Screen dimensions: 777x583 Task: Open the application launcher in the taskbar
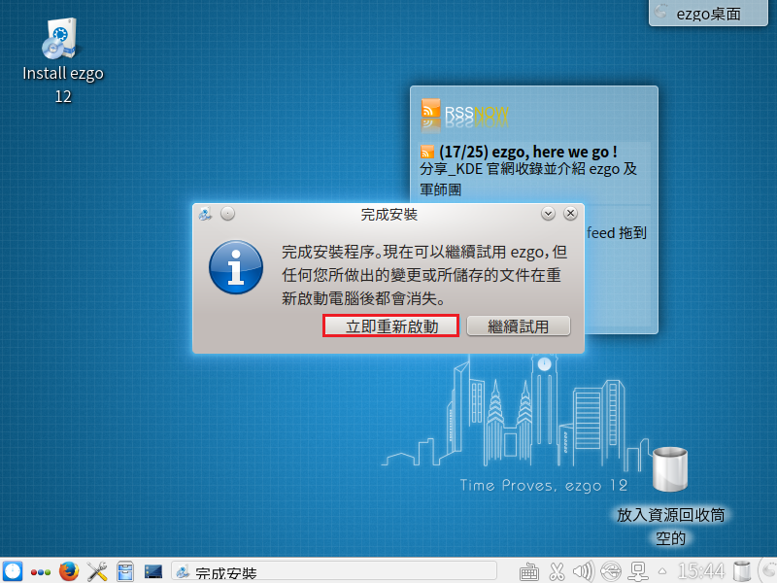click(13, 571)
